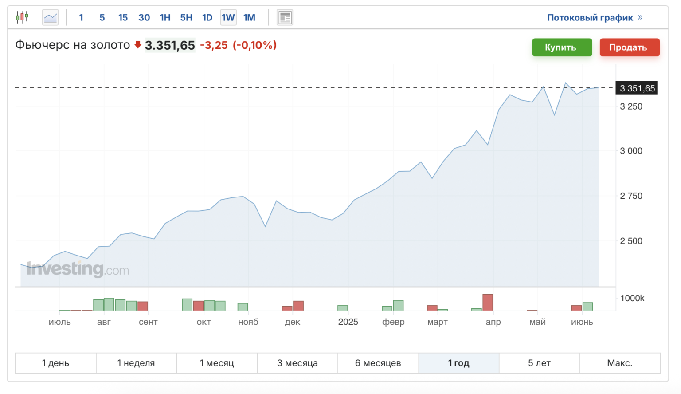Click the red down arrow beside gold price

click(x=138, y=45)
